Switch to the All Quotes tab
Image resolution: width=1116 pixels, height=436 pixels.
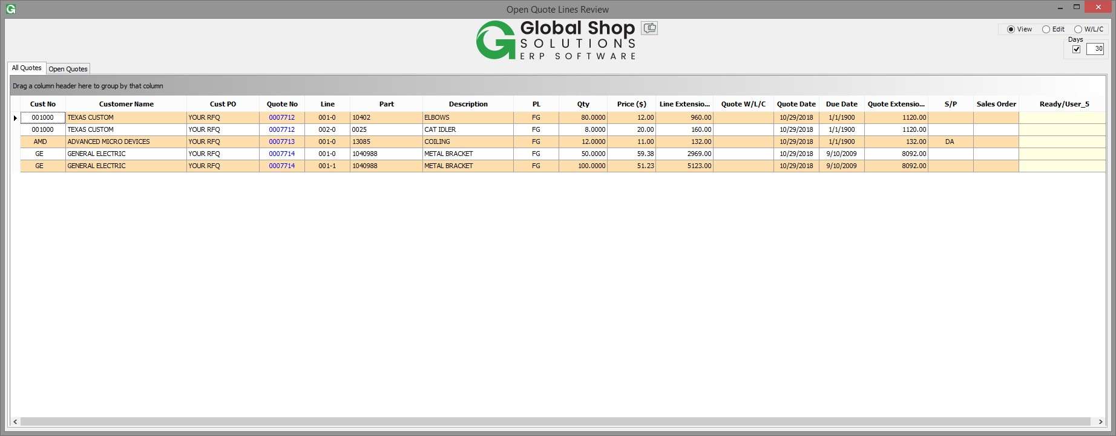(27, 68)
